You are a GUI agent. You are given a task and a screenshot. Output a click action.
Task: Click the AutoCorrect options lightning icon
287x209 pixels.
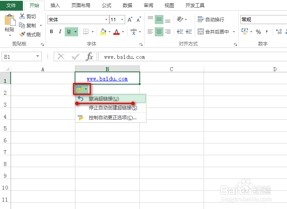pos(80,89)
